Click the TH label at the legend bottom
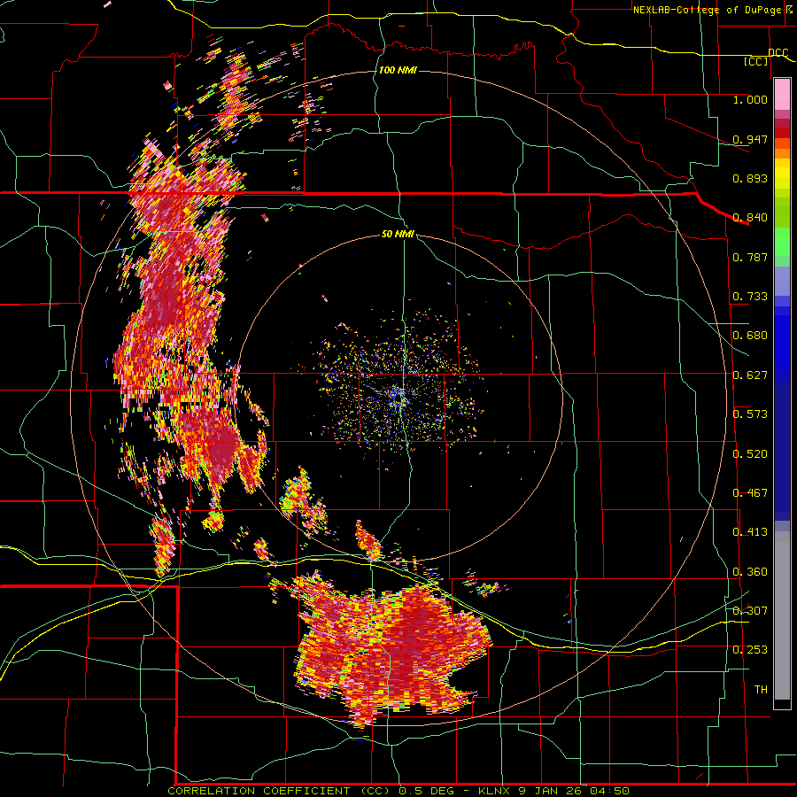 [761, 690]
